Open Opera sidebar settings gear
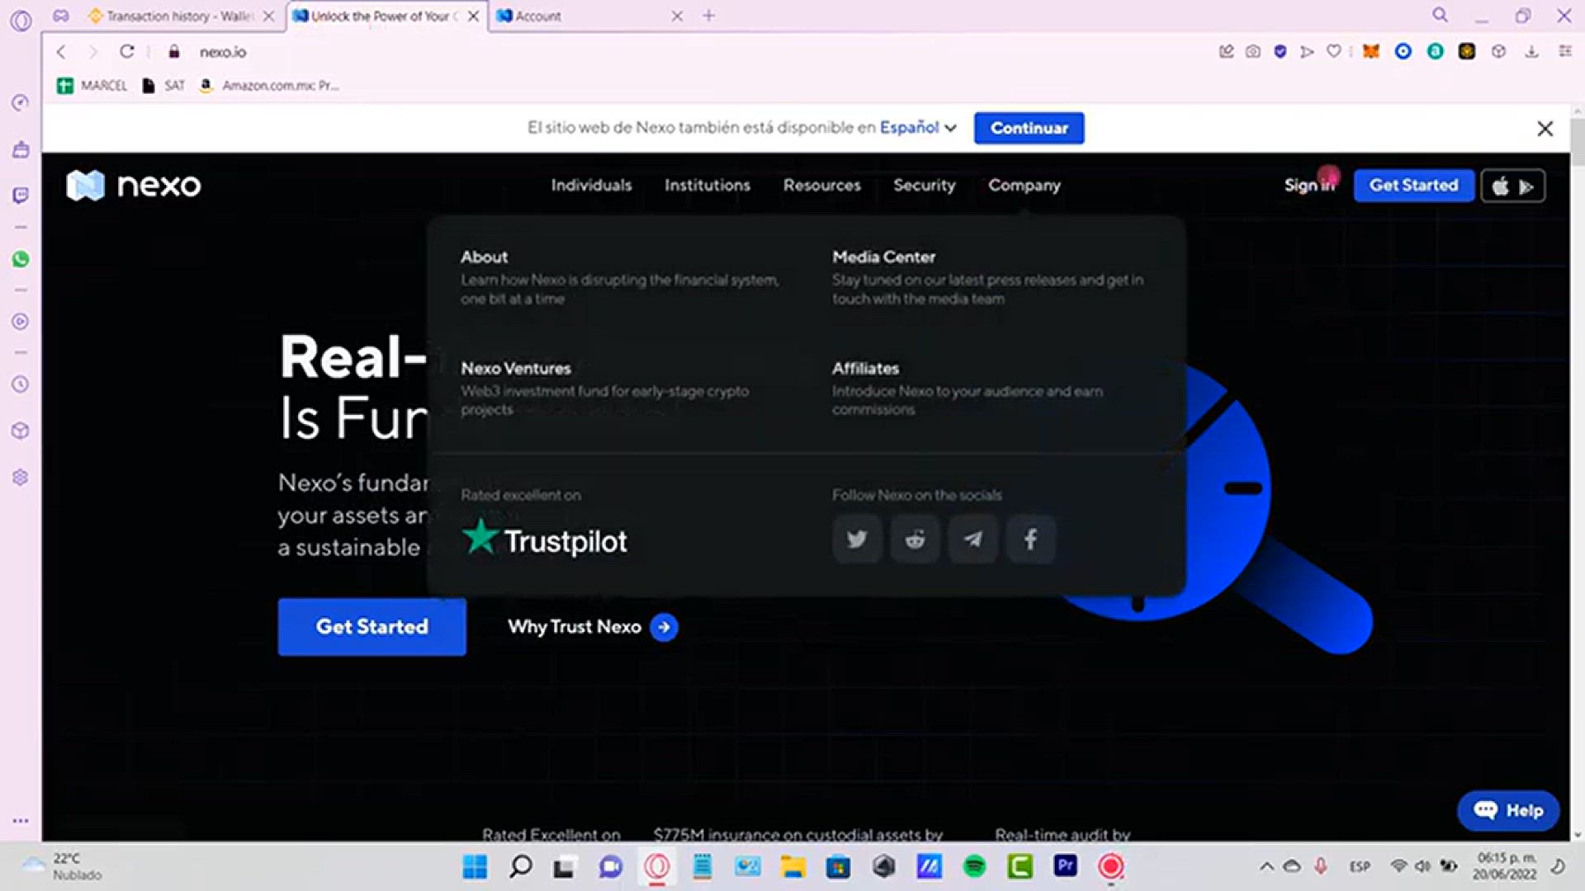The image size is (1585, 891). (21, 478)
